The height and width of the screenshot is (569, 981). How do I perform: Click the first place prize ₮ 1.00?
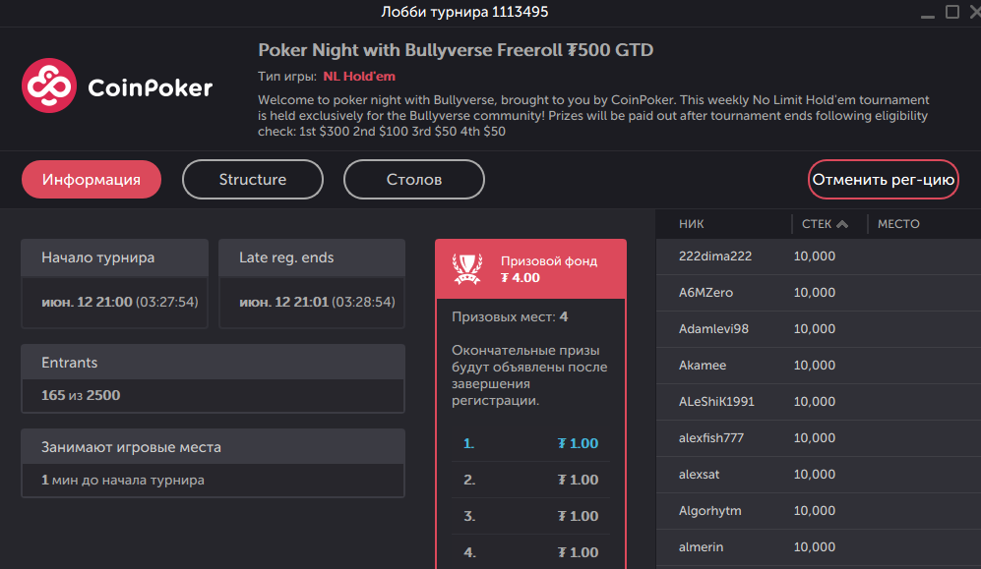(x=579, y=443)
